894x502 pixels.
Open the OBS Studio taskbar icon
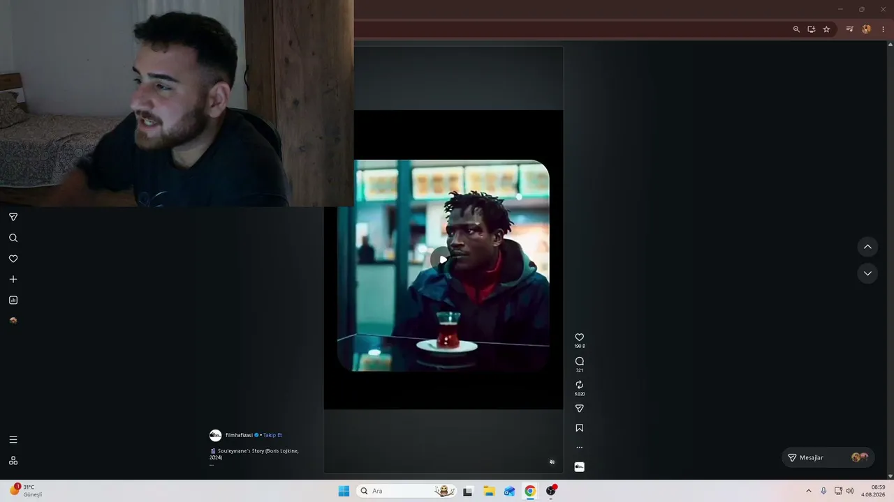(551, 491)
